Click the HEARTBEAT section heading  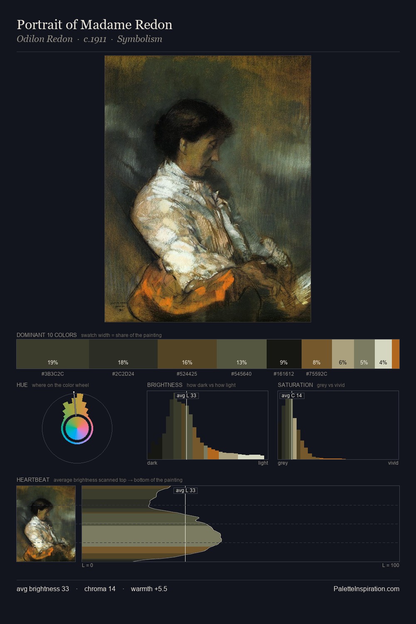point(33,480)
